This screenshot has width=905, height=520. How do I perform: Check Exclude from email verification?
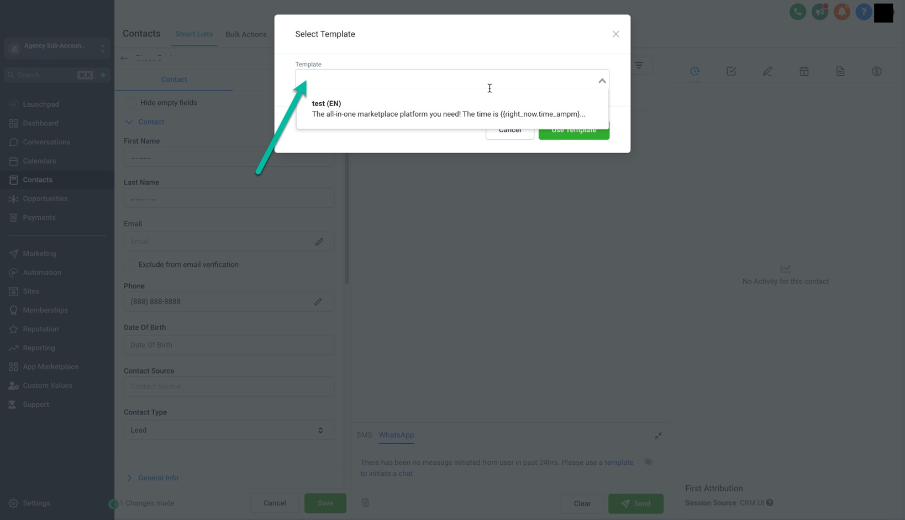(129, 265)
